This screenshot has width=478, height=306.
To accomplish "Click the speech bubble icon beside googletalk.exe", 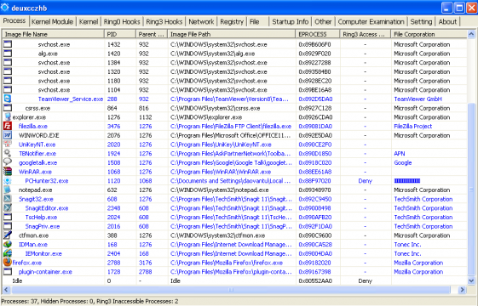I will [x=8, y=162].
